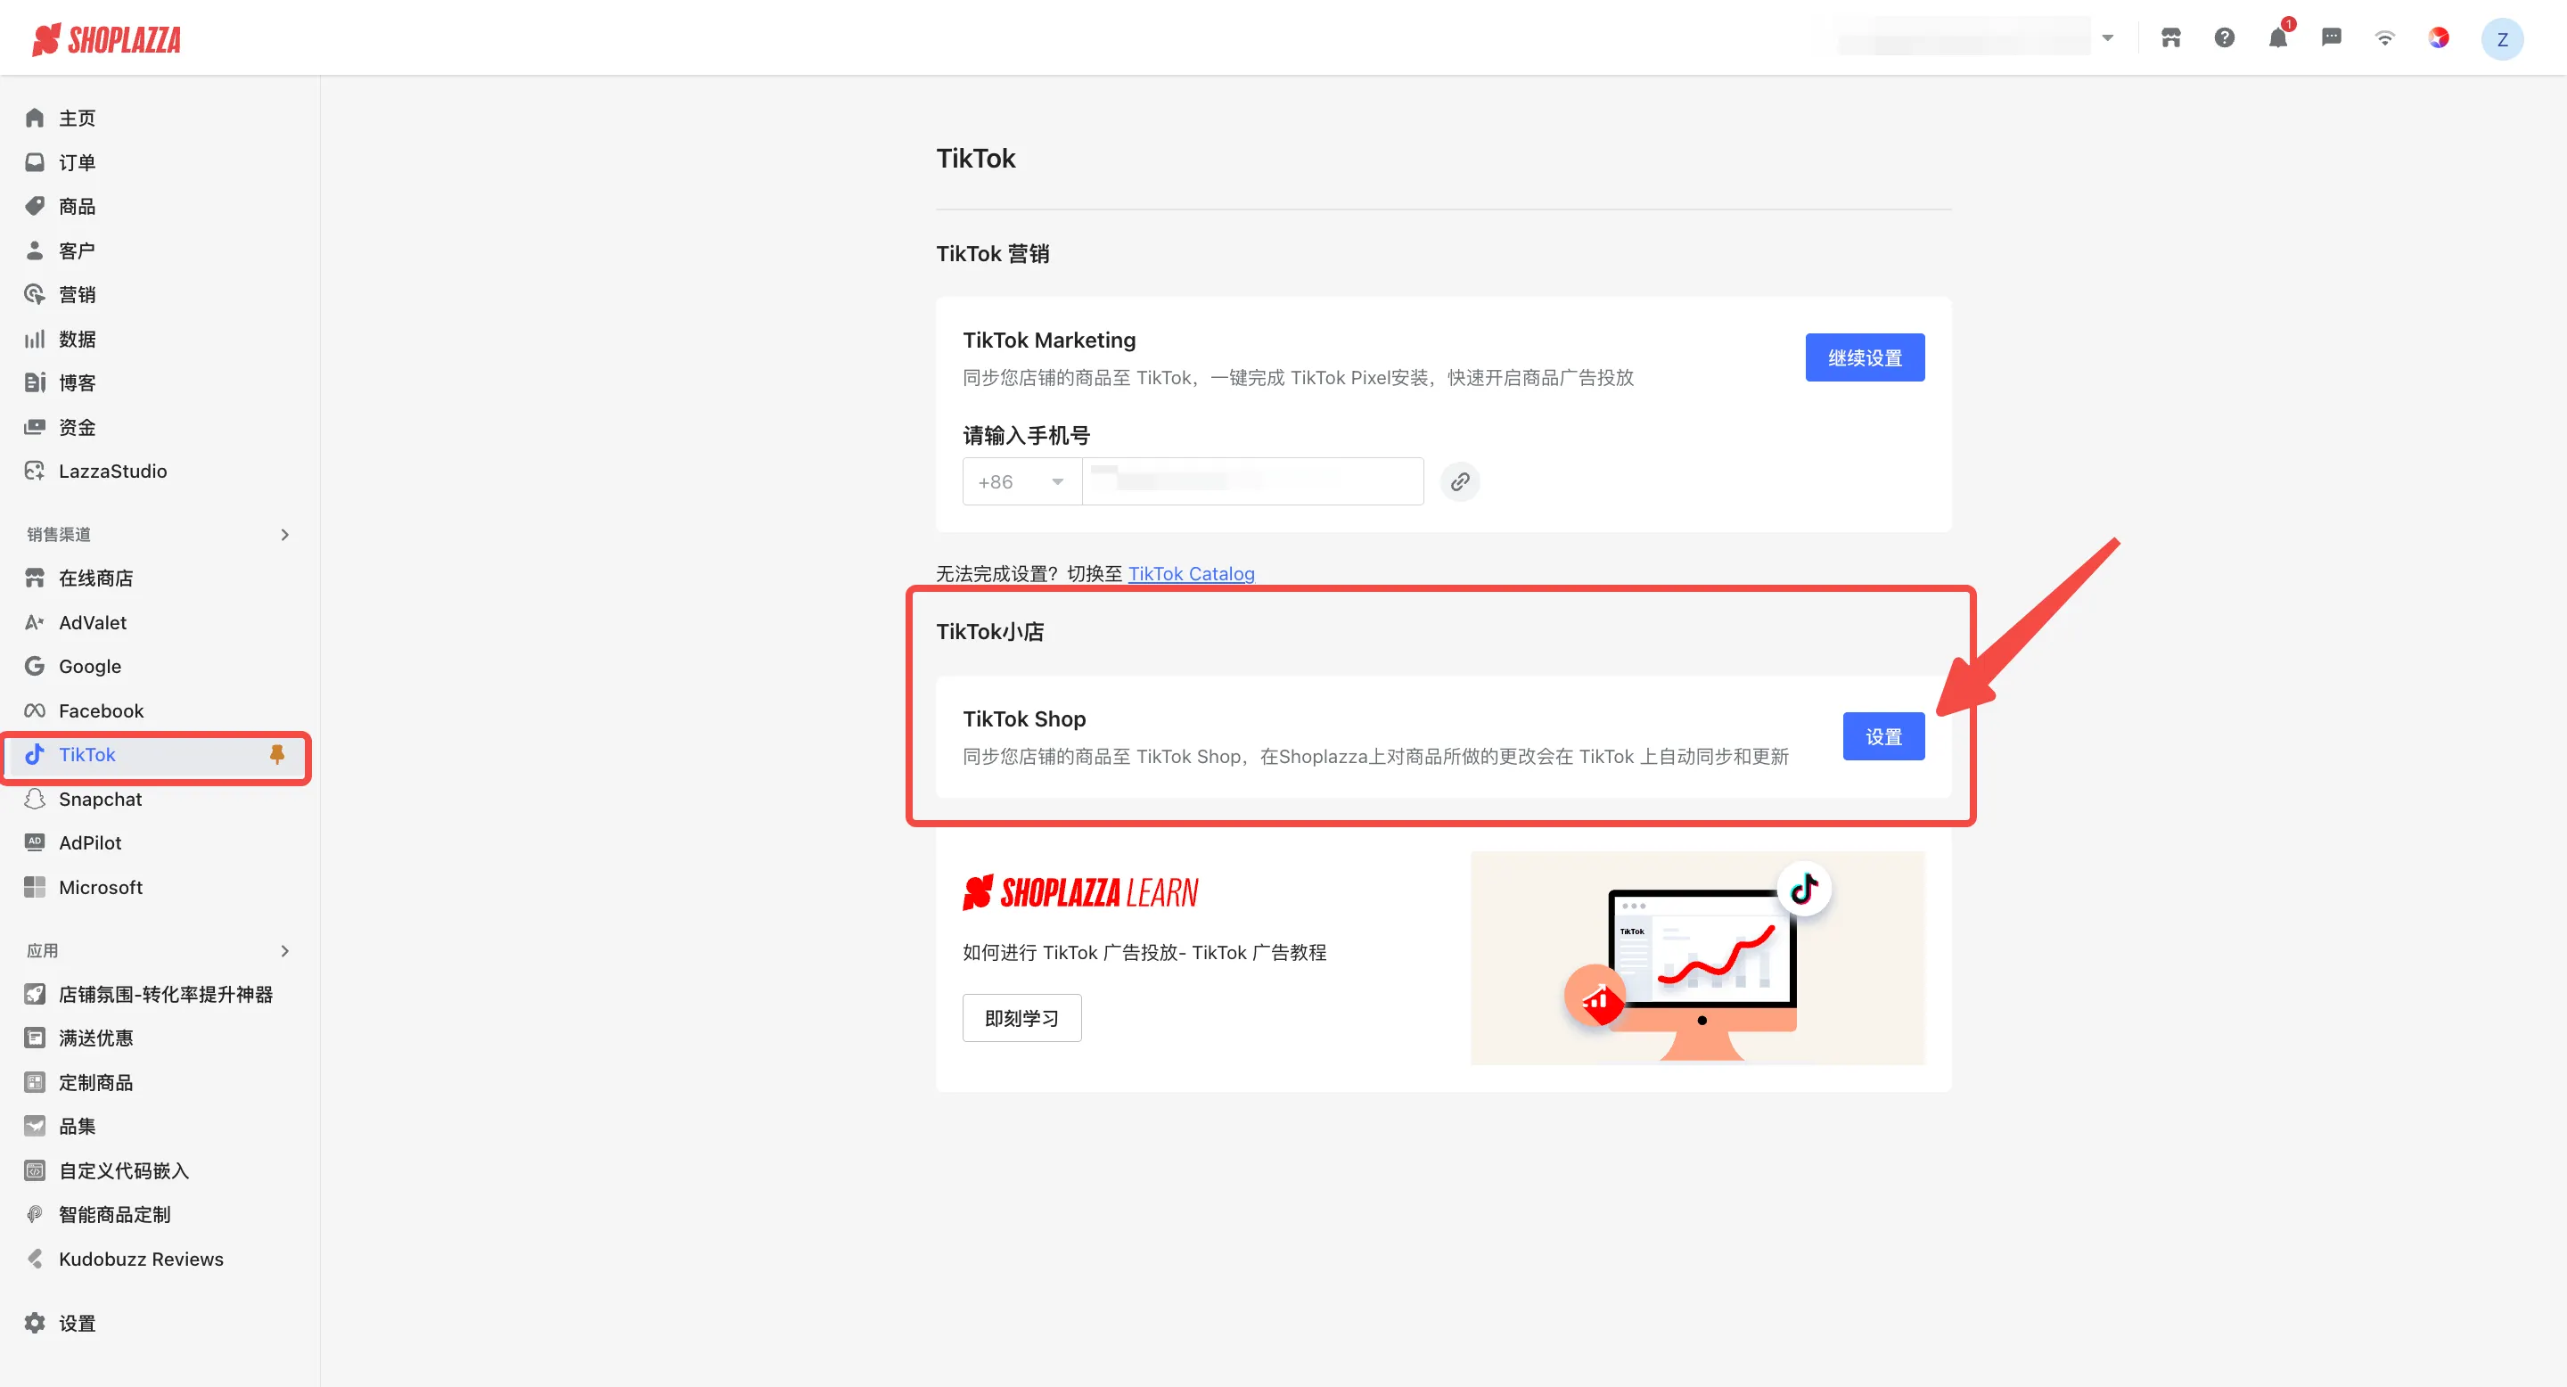Click the Facebook Meta icon in sidebar
This screenshot has width=2567, height=1387.
pyautogui.click(x=35, y=710)
